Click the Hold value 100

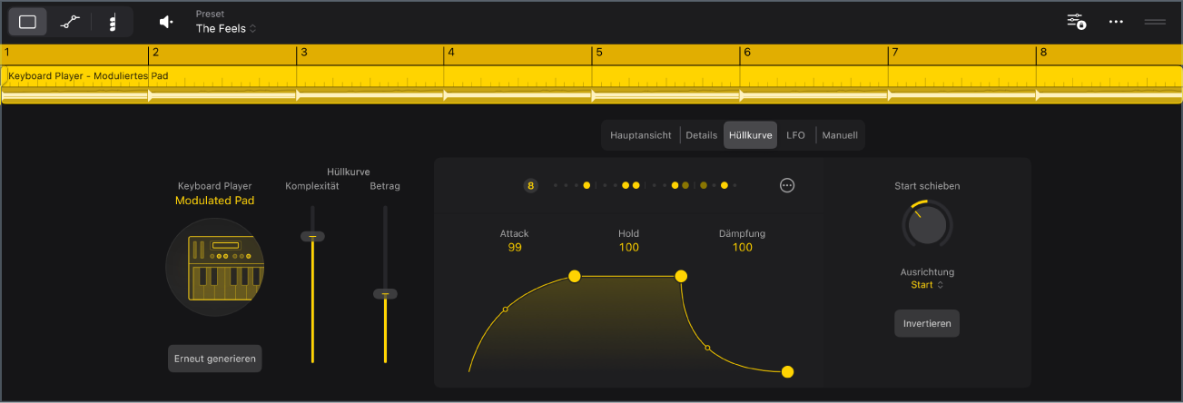629,248
